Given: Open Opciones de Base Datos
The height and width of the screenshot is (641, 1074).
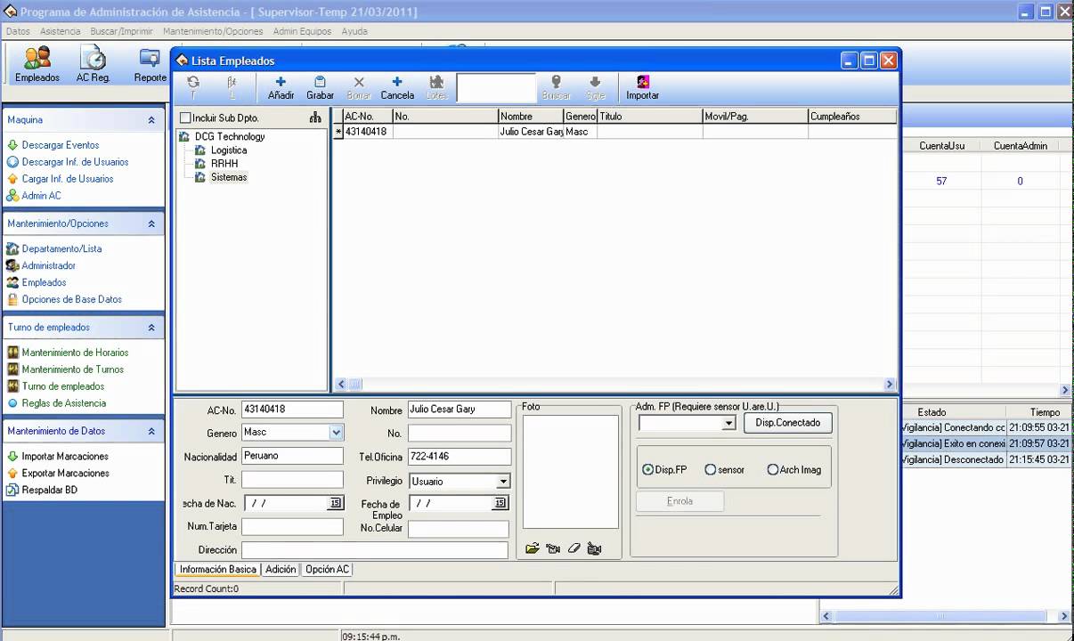Looking at the screenshot, I should pyautogui.click(x=71, y=299).
